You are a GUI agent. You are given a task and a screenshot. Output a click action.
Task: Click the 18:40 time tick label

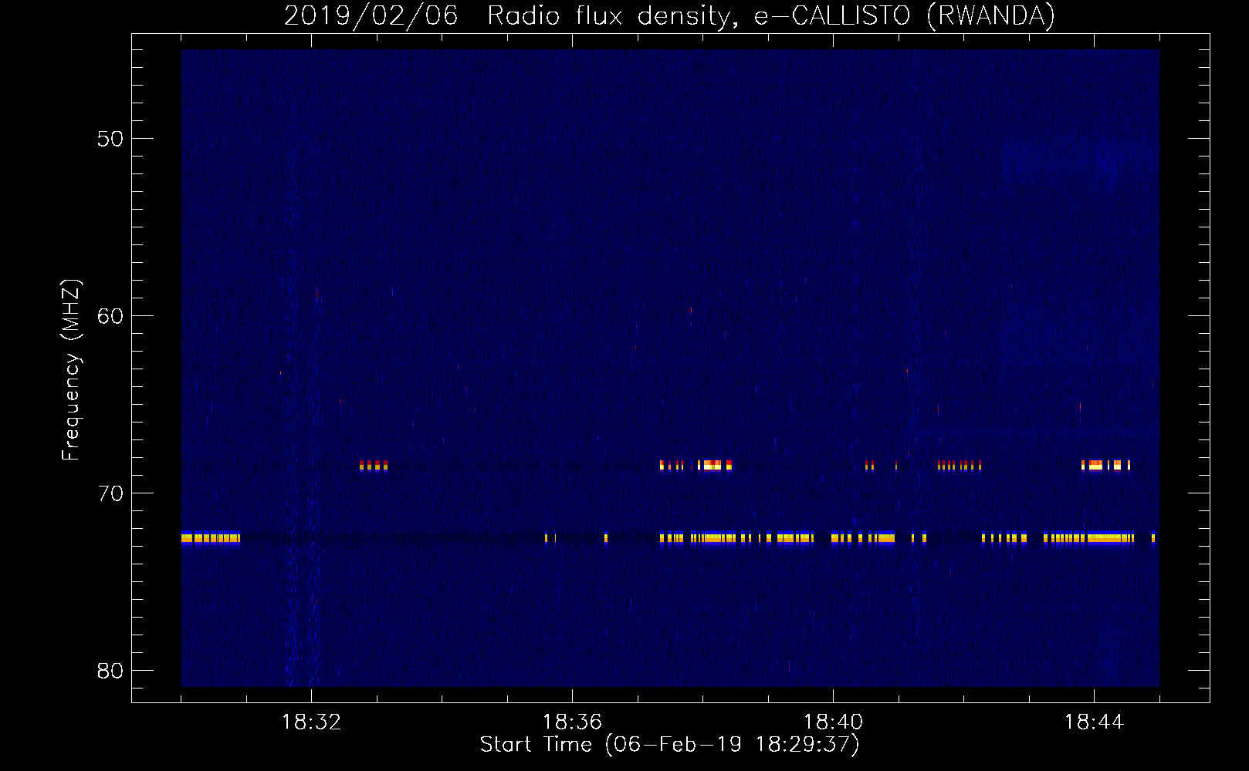(x=833, y=722)
